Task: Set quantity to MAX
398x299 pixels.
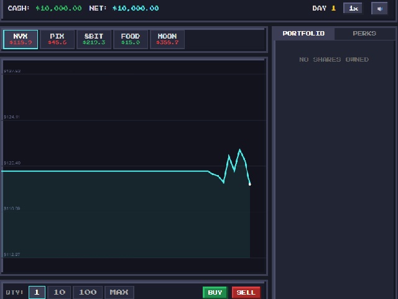Action: [x=119, y=292]
